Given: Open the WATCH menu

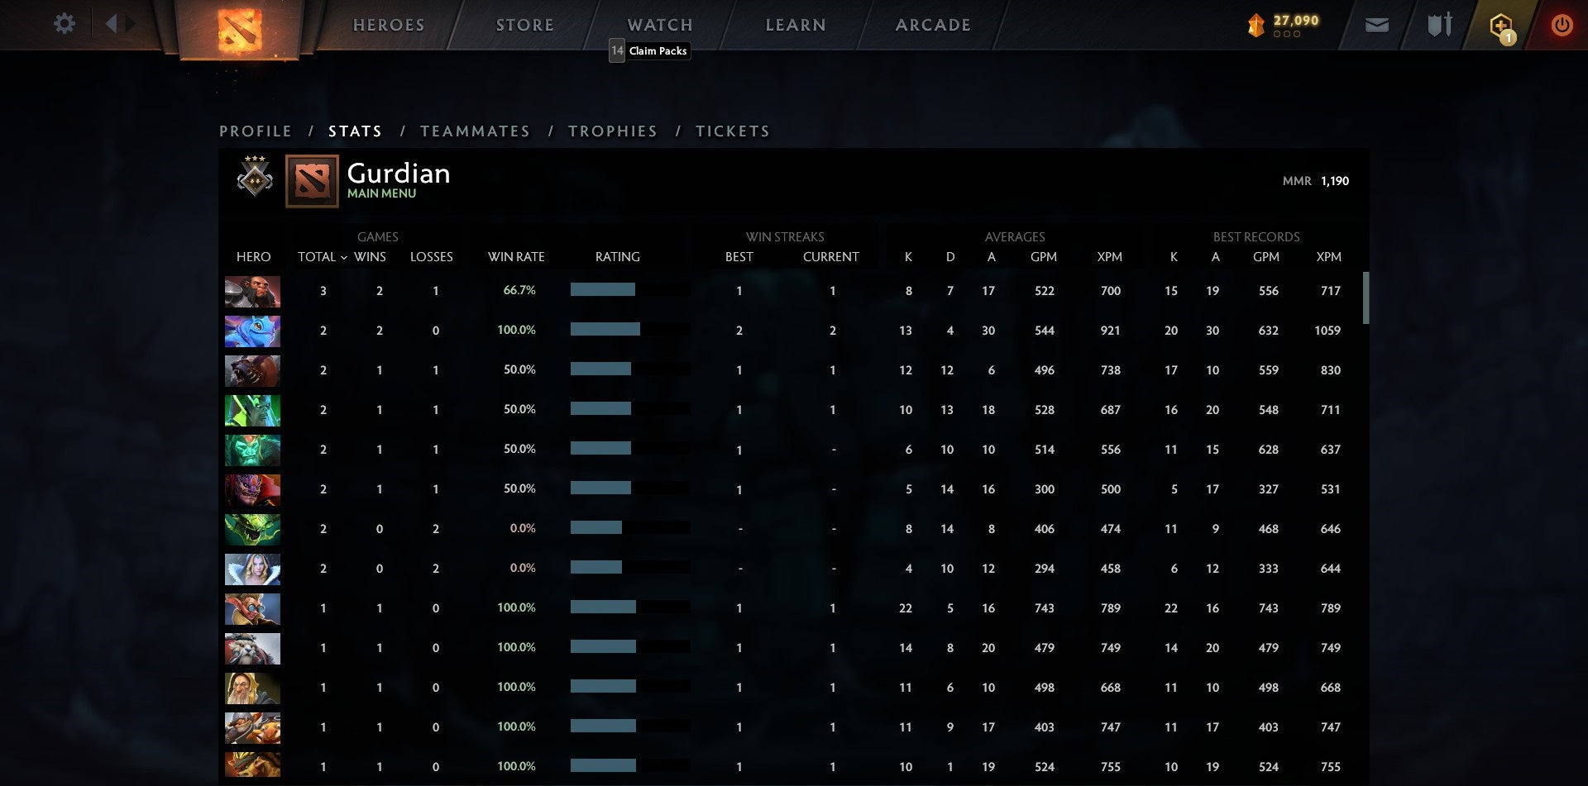Looking at the screenshot, I should tap(659, 25).
